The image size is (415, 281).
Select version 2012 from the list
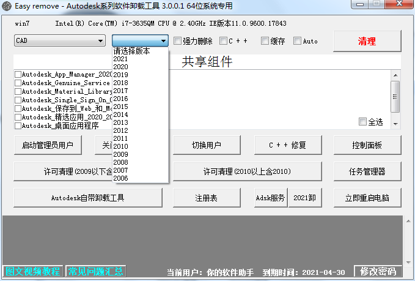(x=141, y=130)
